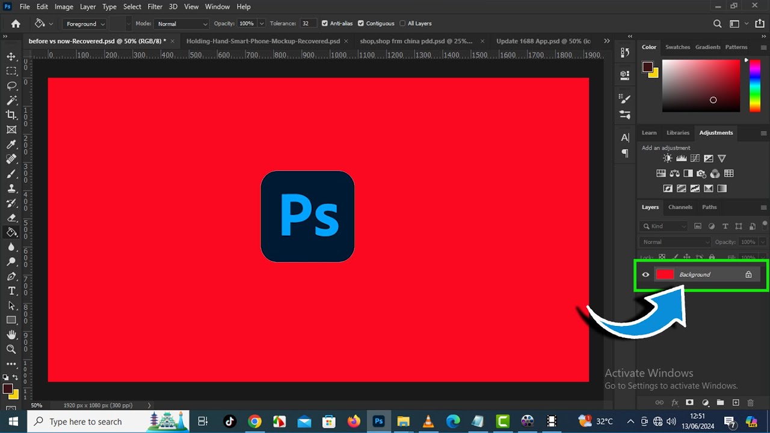The width and height of the screenshot is (770, 433).
Task: Open the Edit Toolbar three-dots menu
Action: pos(11,364)
